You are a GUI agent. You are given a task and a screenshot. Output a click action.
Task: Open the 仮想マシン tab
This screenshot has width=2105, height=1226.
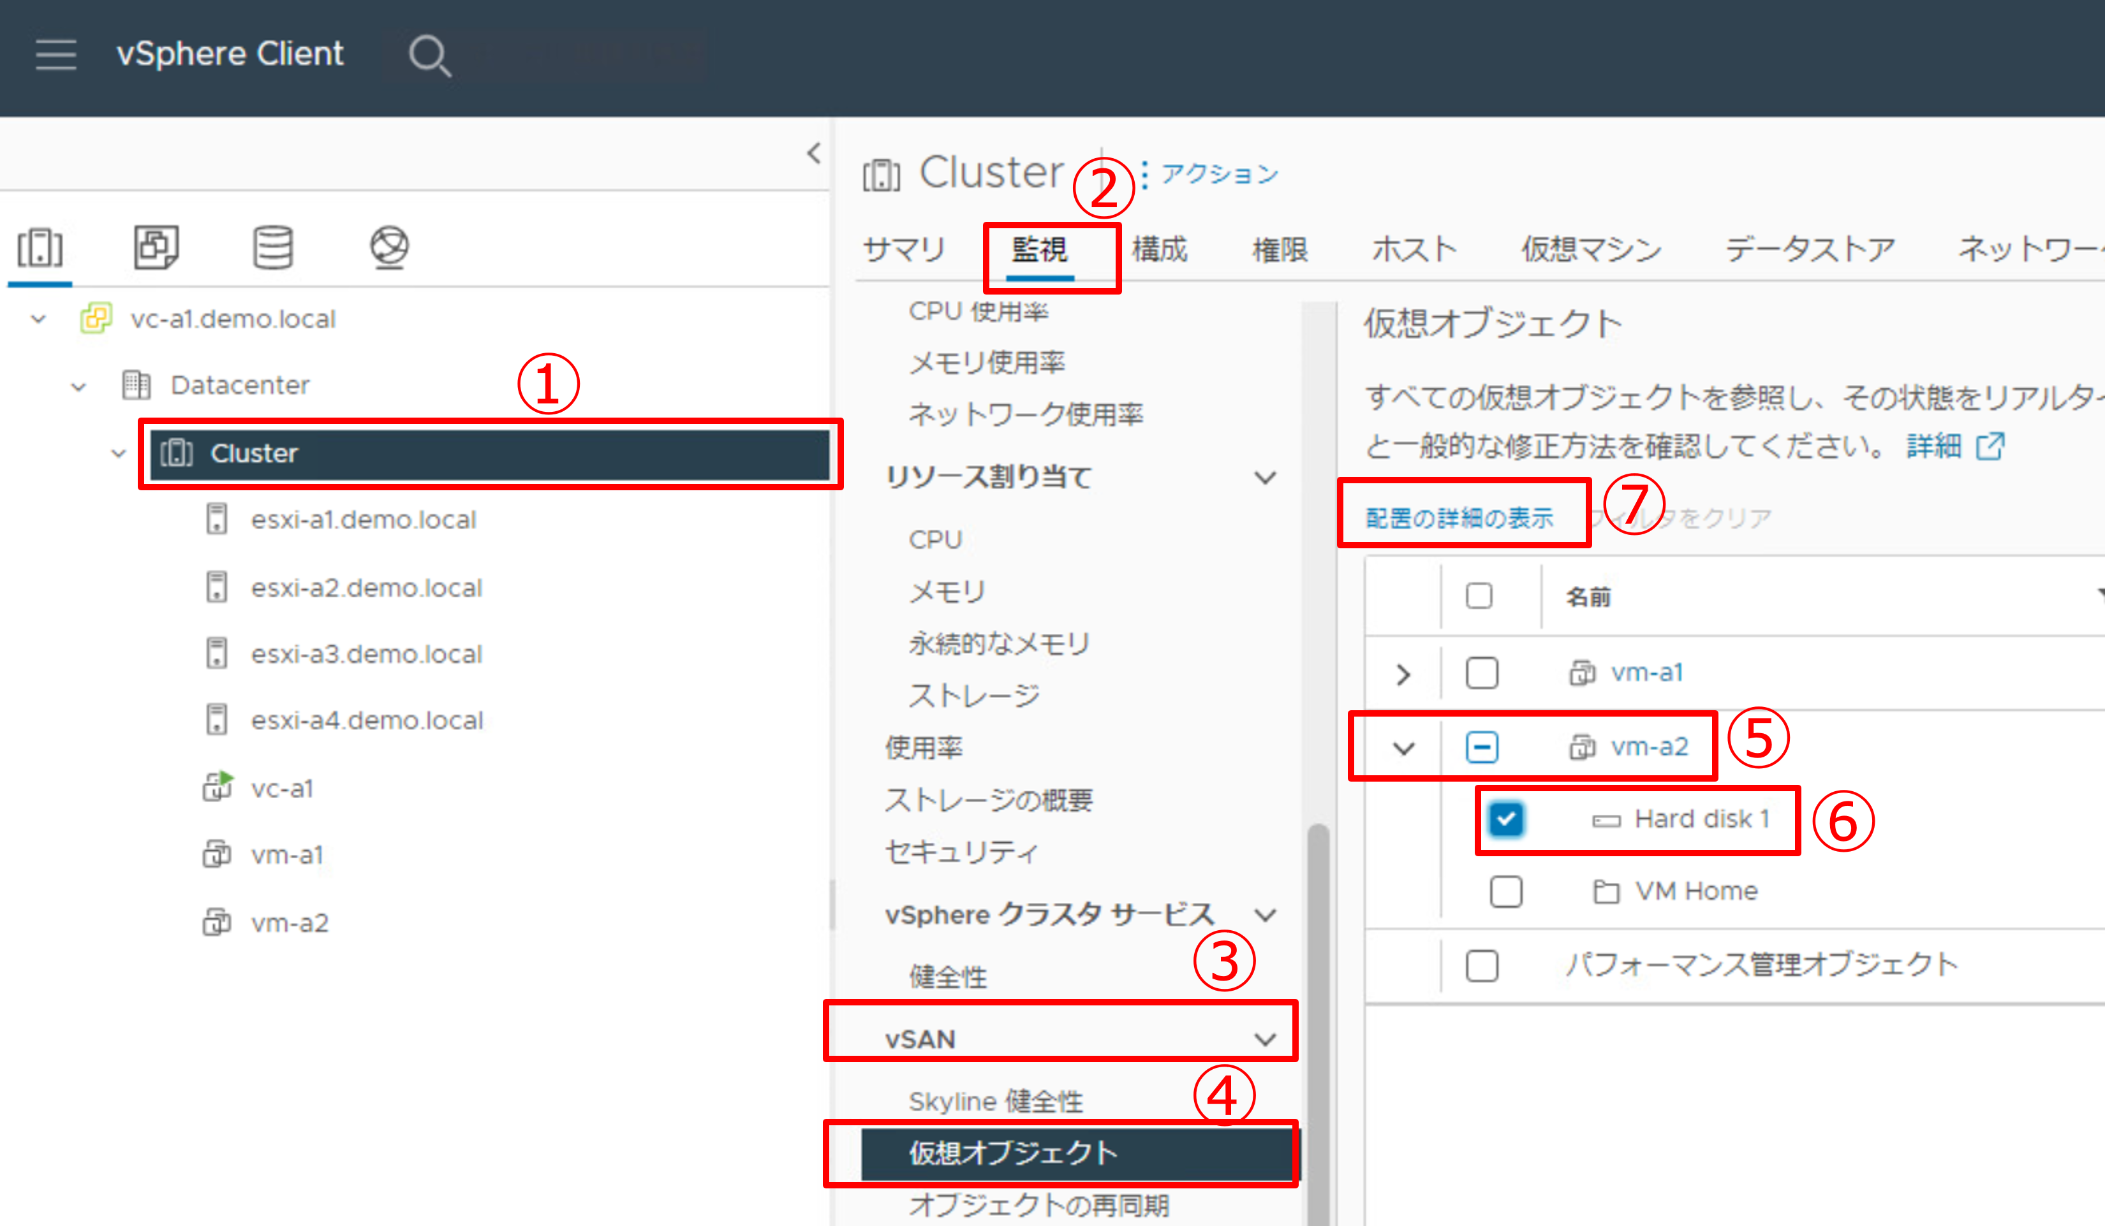[1590, 249]
